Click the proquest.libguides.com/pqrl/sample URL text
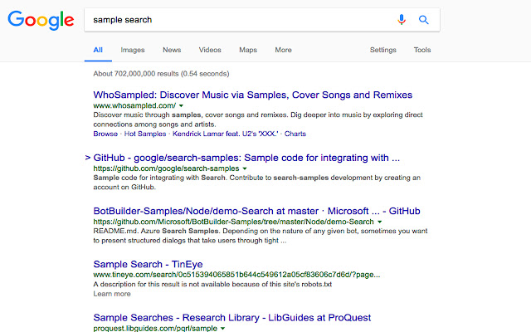This screenshot has width=531, height=332. coord(155,329)
